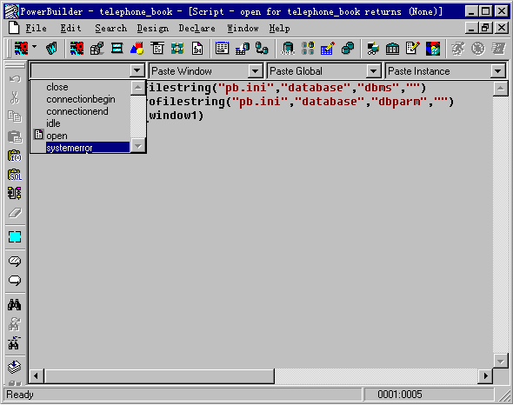Open the Paste Instance dropdown arrow
The image size is (513, 405).
tap(497, 70)
